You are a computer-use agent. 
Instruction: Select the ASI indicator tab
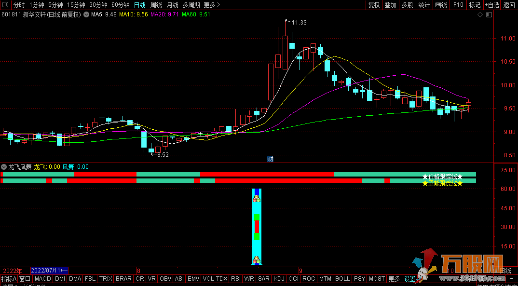point(179,279)
